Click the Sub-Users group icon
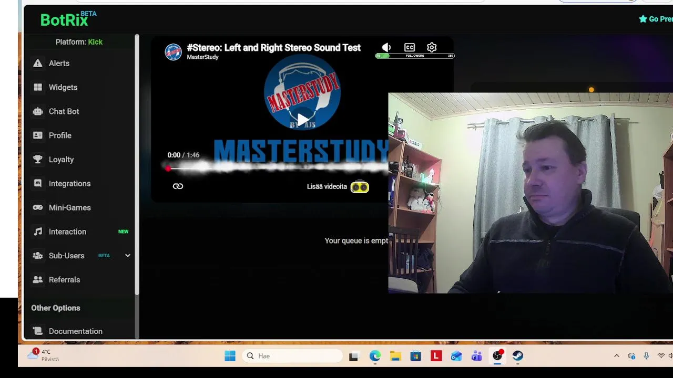 point(38,256)
